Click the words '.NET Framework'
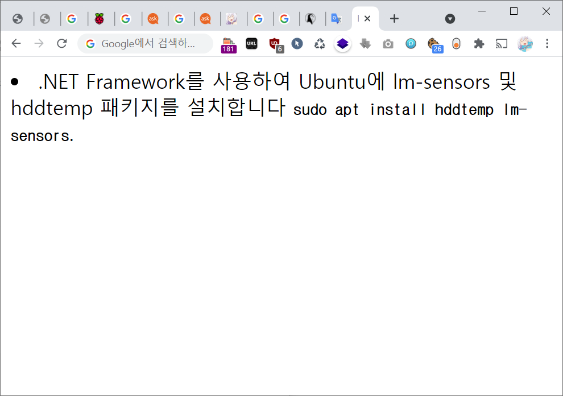 [x=111, y=82]
